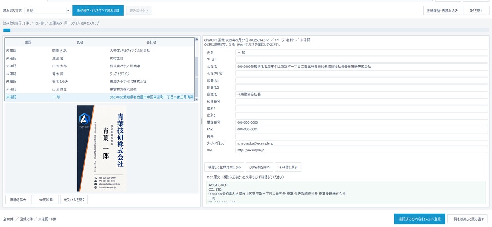Click 一覧を破棄して読み直す button
Screen dimensions: 492x227
[467, 219]
